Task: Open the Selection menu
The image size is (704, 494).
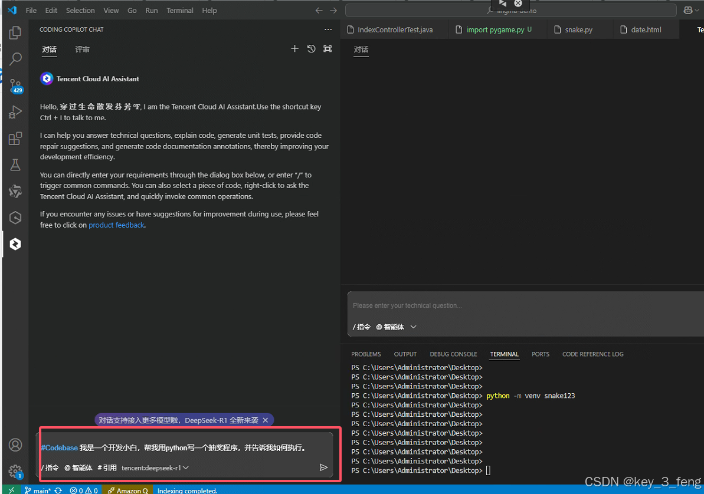Action: (x=80, y=11)
